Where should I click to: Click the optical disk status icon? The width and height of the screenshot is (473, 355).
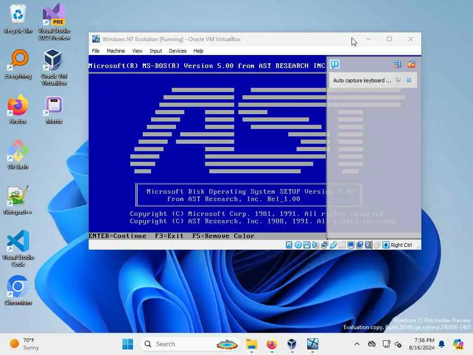tap(298, 245)
